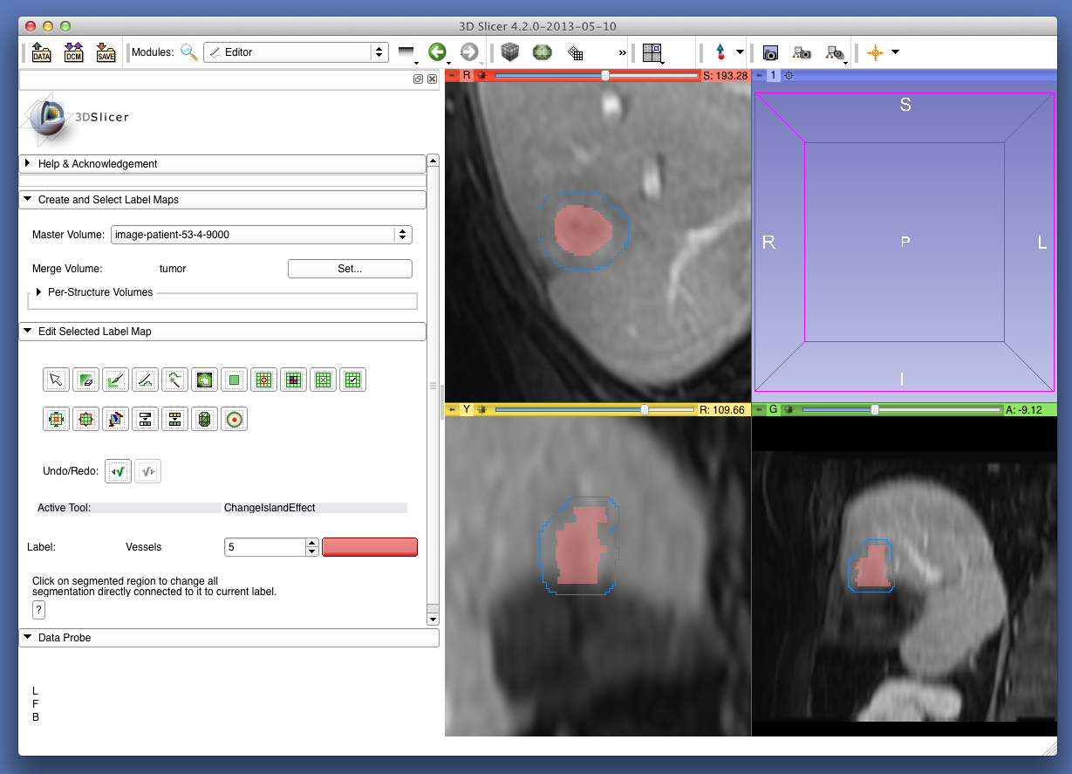The image size is (1072, 774).
Task: Pick the Rectangle effect tool
Action: pyautogui.click(x=234, y=380)
